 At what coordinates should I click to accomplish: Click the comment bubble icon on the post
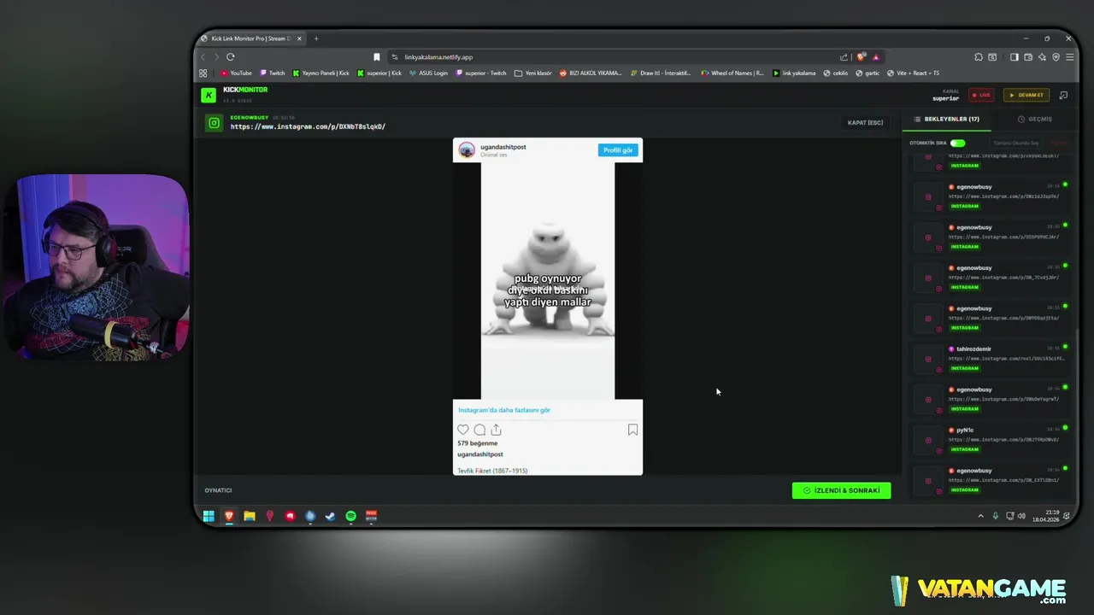click(479, 430)
